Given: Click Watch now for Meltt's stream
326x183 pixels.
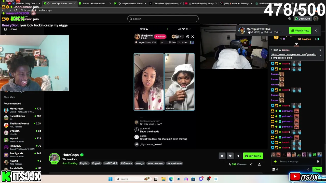Looking at the screenshot, I should pos(300,30).
